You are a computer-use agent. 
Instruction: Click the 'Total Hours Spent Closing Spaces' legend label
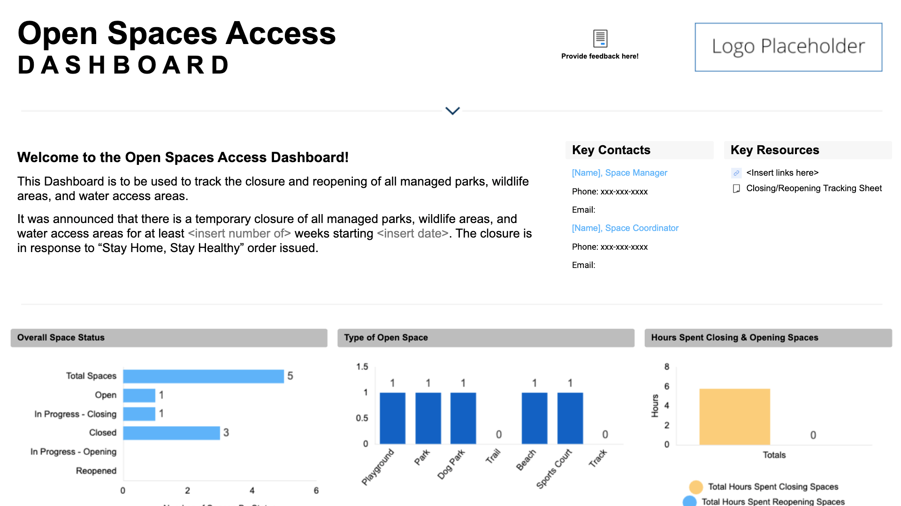(773, 487)
